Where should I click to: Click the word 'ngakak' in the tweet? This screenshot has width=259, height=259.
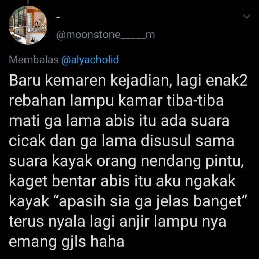(x=210, y=182)
